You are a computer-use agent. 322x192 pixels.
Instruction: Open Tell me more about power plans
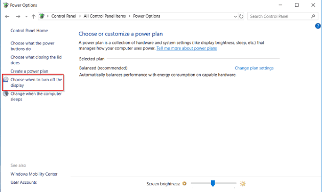187,49
